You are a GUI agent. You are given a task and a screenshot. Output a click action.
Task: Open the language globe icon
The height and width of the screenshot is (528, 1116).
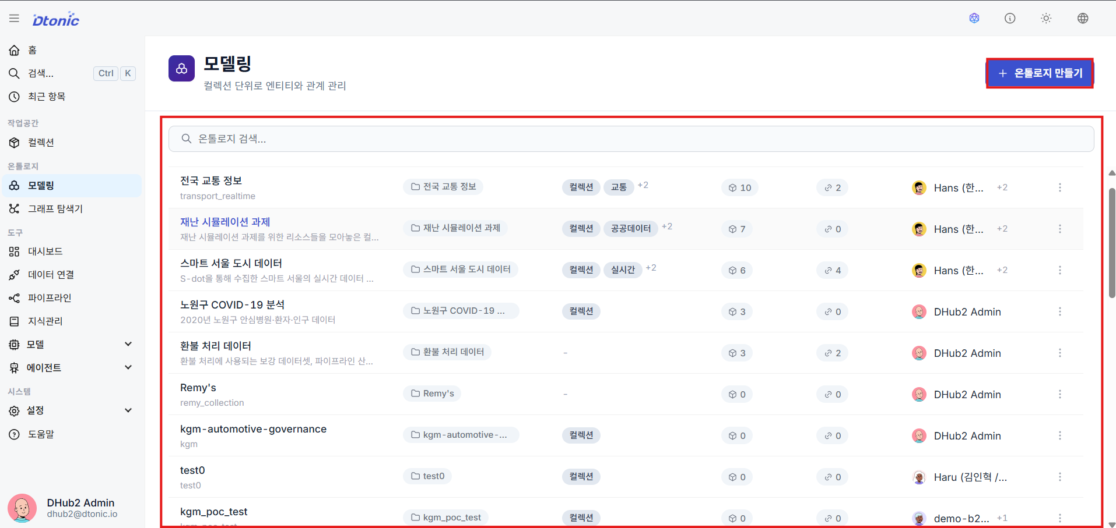[1083, 18]
